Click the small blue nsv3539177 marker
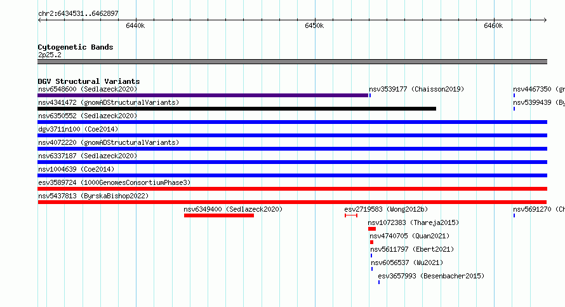Image resolution: width=565 pixels, height=307 pixels. [x=370, y=95]
